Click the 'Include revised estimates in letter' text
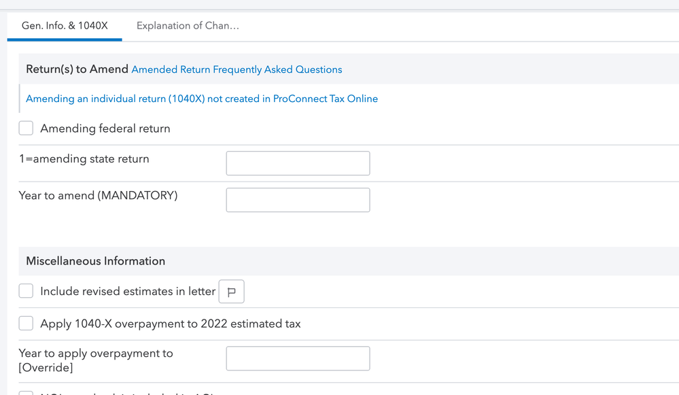This screenshot has width=679, height=395. pos(128,292)
